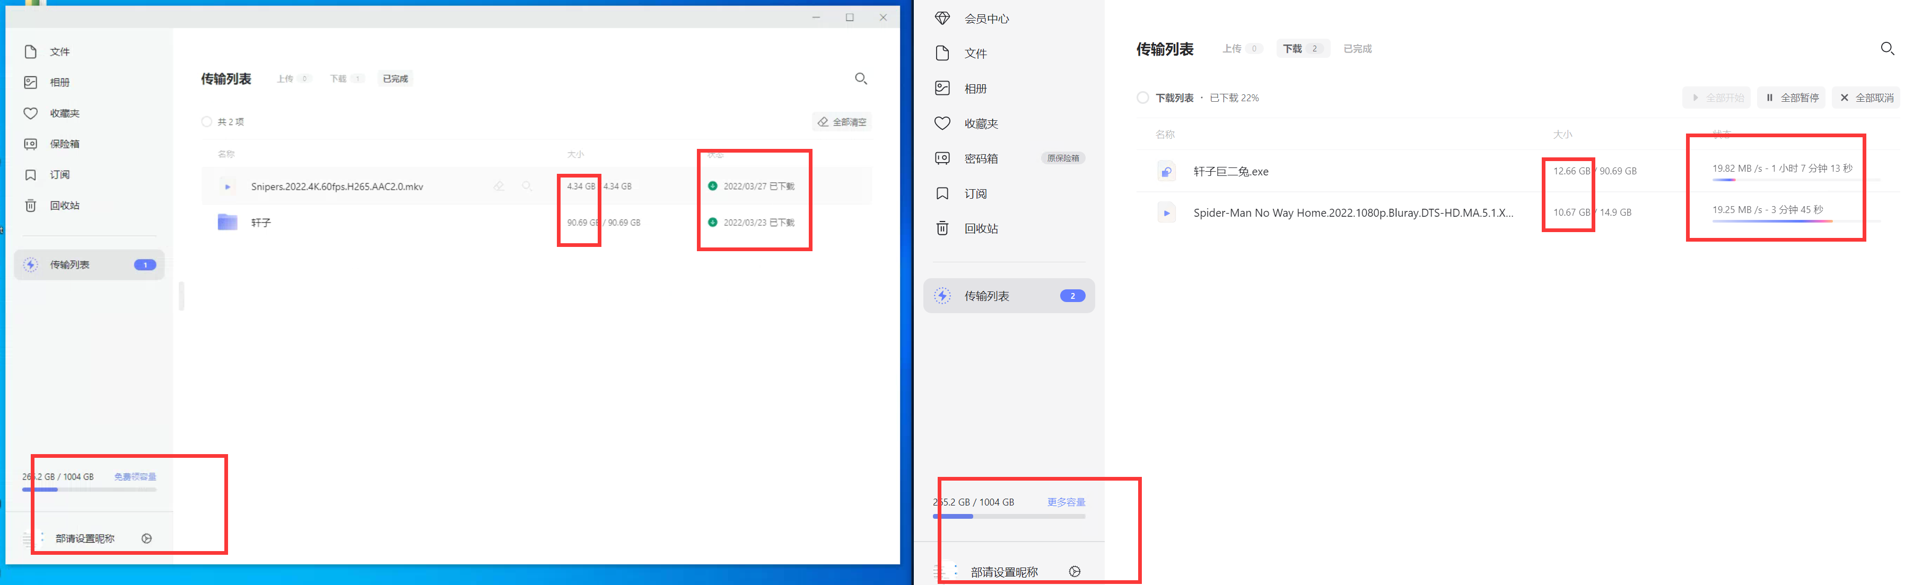This screenshot has width=1913, height=585.
Task: Switch to the 上传 tab in right window
Action: coord(1233,48)
